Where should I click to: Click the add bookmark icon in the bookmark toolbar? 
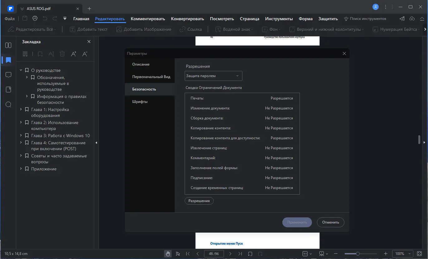40,54
